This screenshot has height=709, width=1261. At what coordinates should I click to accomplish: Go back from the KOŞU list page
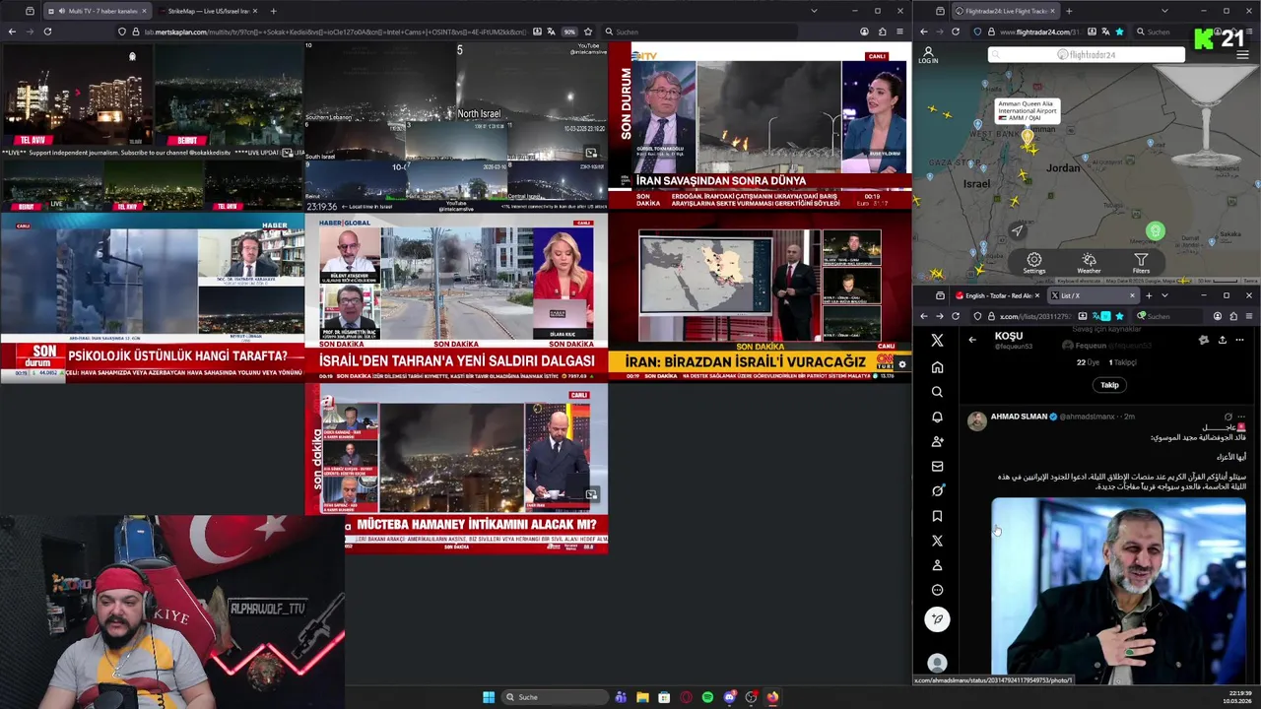point(972,340)
